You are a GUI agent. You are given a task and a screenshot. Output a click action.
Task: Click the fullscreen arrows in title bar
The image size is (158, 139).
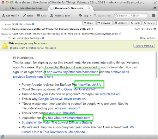click(x=155, y=3)
